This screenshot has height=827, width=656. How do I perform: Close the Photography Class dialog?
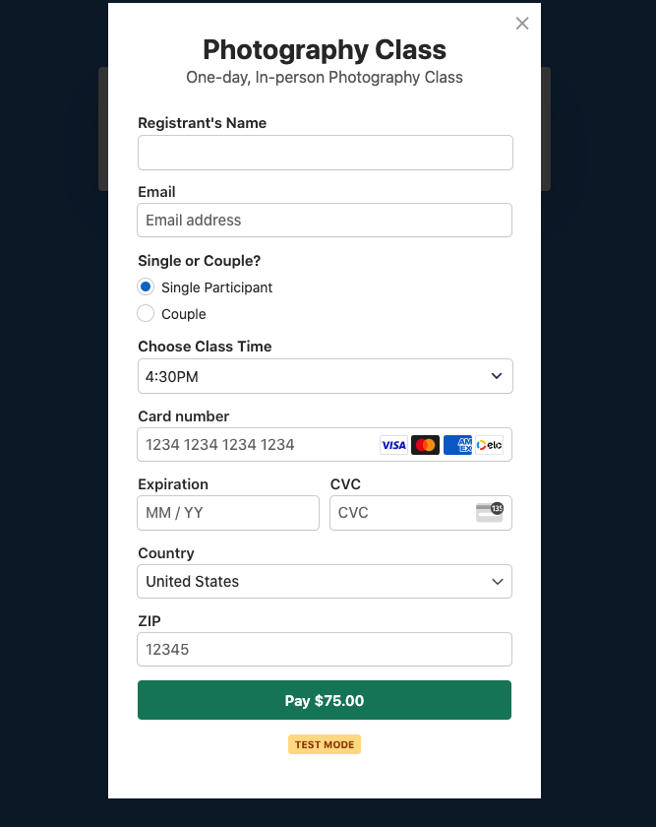click(522, 24)
